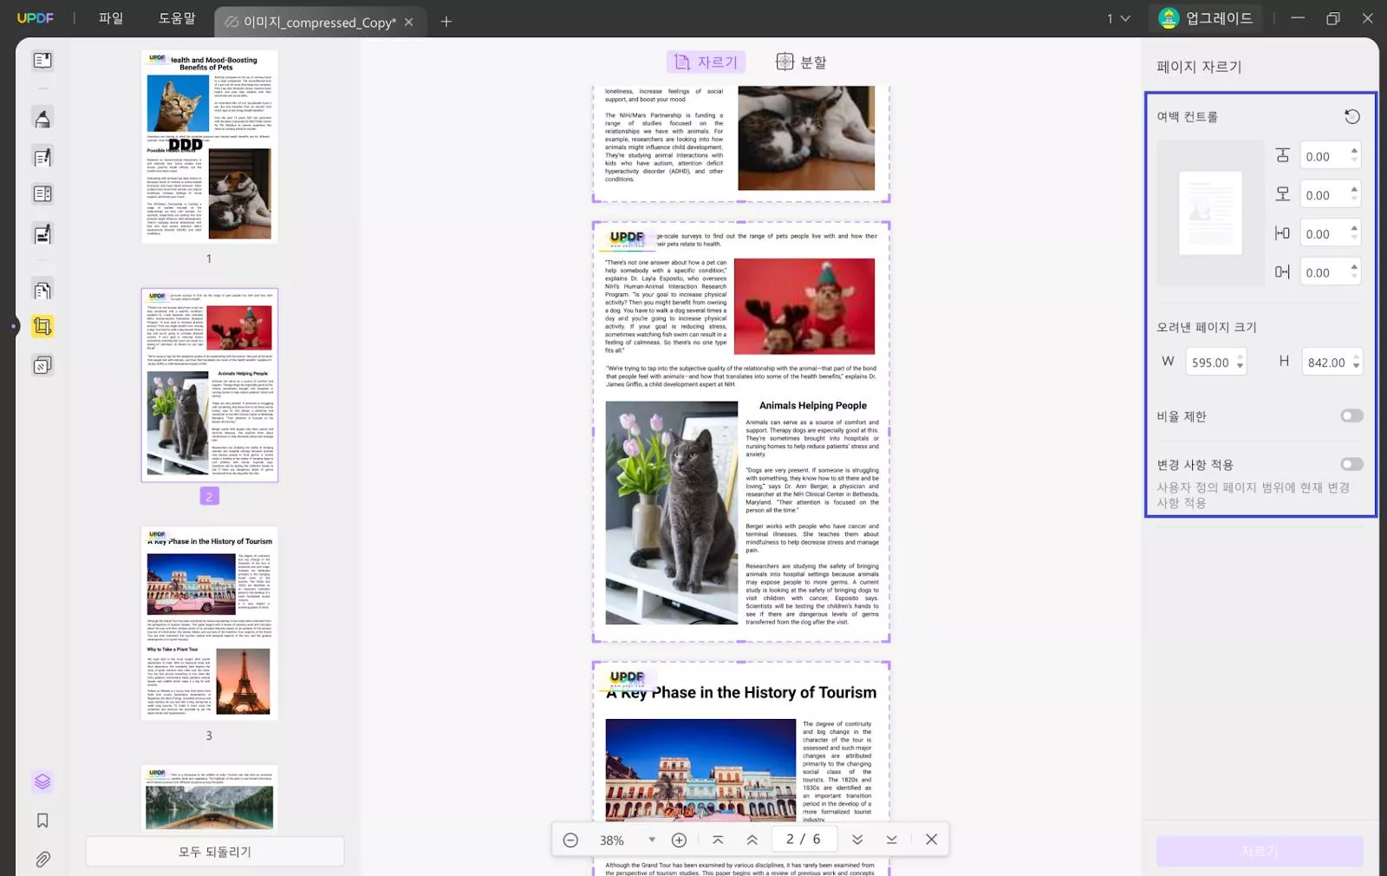The image size is (1387, 876).
Task: Click the 업그레이드 button
Action: 1207,18
